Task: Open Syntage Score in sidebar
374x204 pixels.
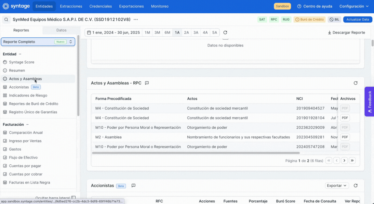Action: [37, 62]
